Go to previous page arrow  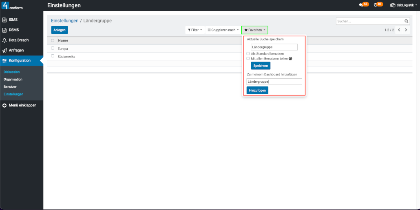tap(399, 30)
